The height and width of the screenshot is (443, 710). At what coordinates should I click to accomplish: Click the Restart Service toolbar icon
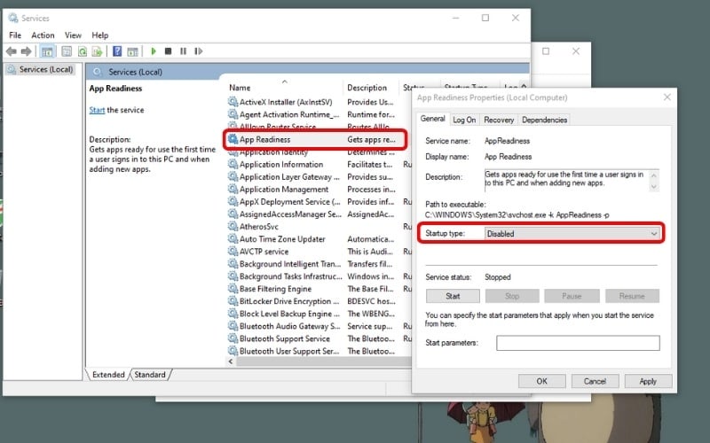click(198, 51)
